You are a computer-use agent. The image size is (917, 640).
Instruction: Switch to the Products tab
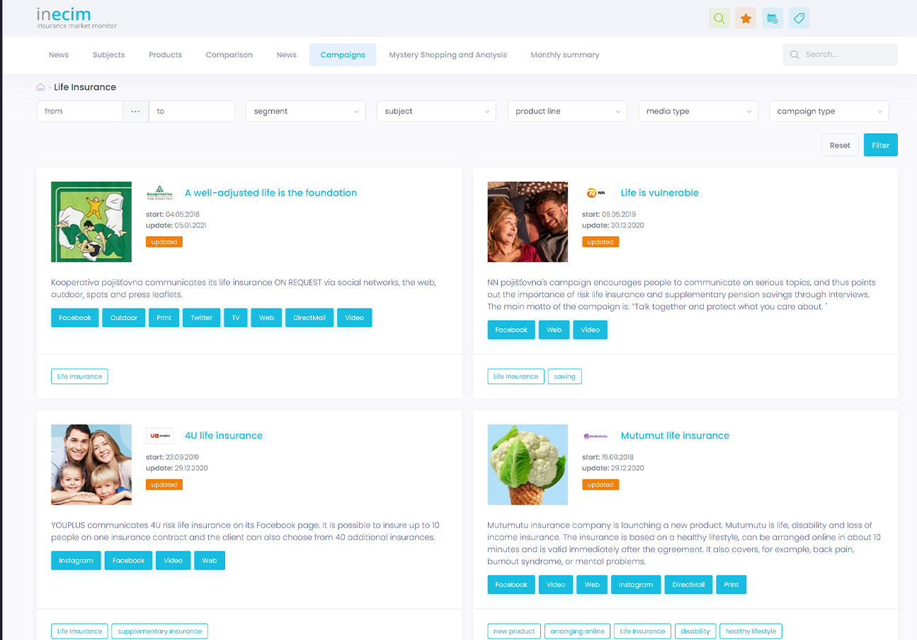coord(165,55)
